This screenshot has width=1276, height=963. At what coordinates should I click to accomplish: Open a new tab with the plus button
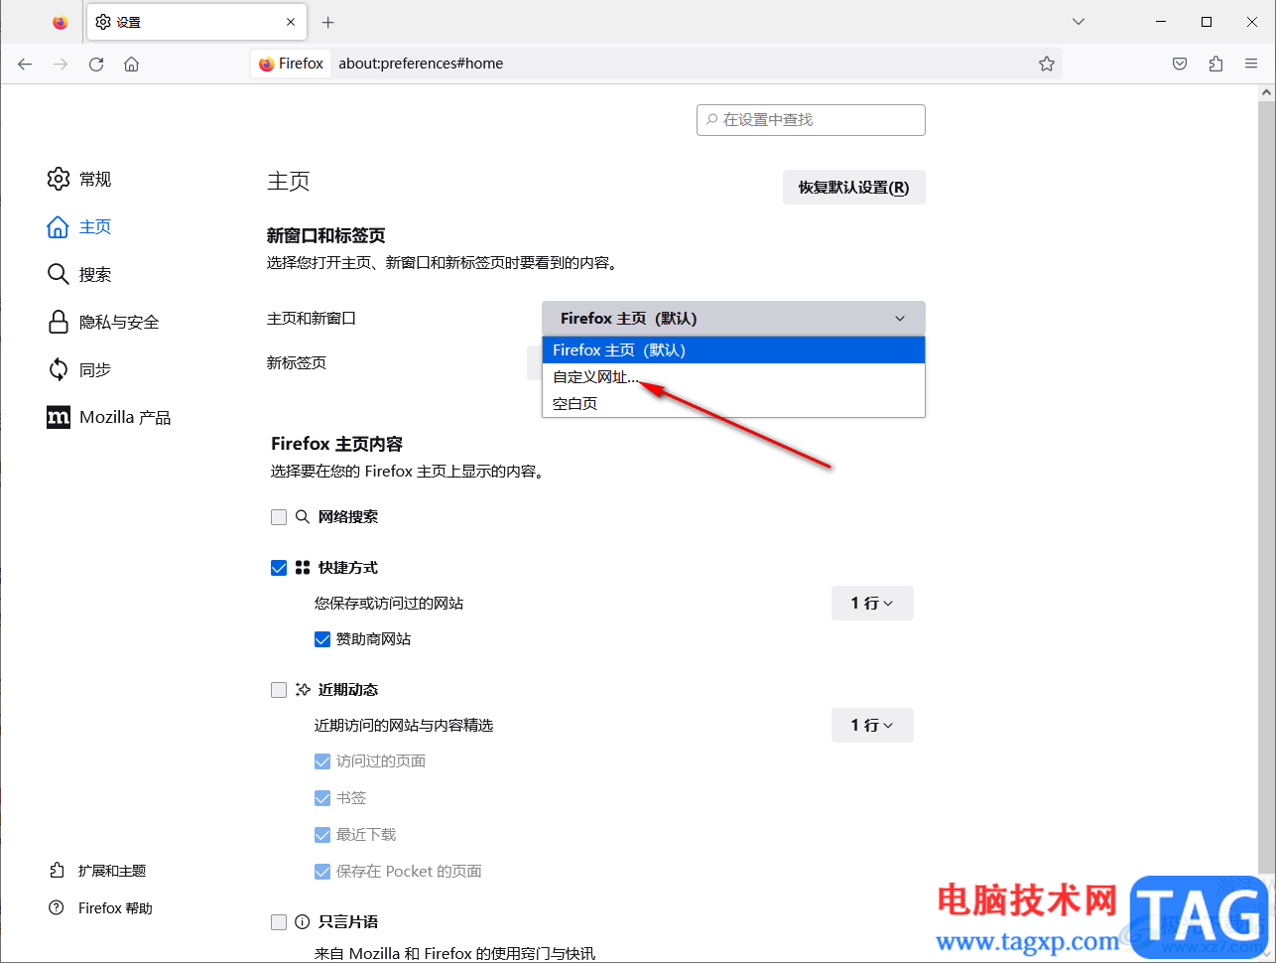tap(328, 22)
